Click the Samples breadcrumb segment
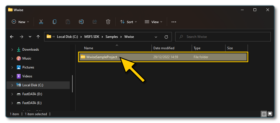 click(112, 37)
